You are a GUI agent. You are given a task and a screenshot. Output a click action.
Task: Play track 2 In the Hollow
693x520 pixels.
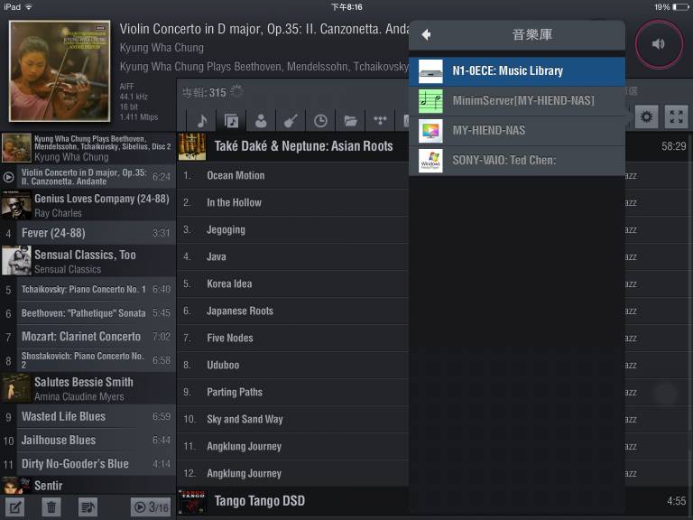pos(292,202)
